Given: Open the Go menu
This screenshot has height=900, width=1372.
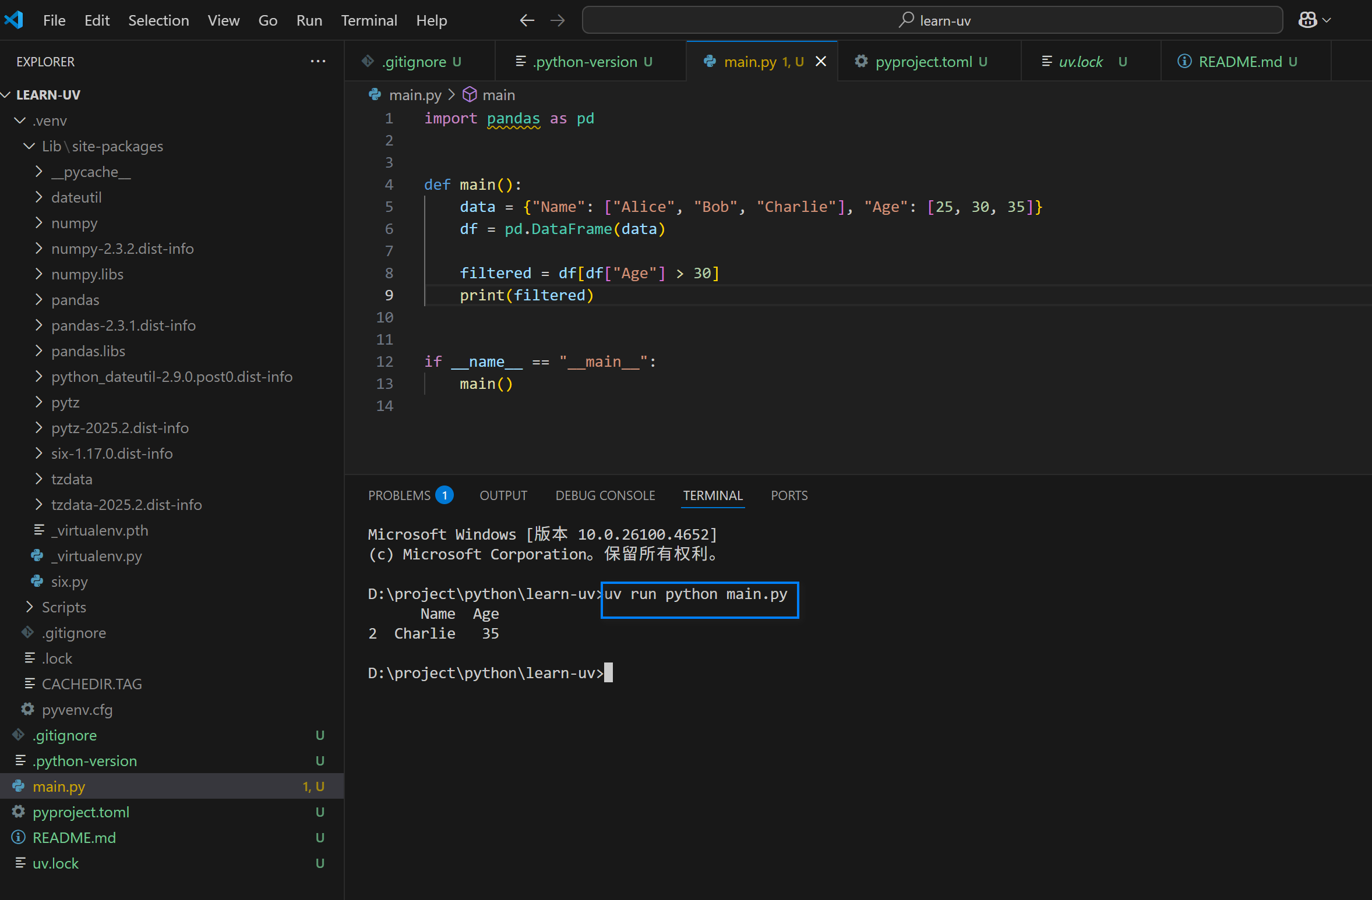Looking at the screenshot, I should click(267, 20).
